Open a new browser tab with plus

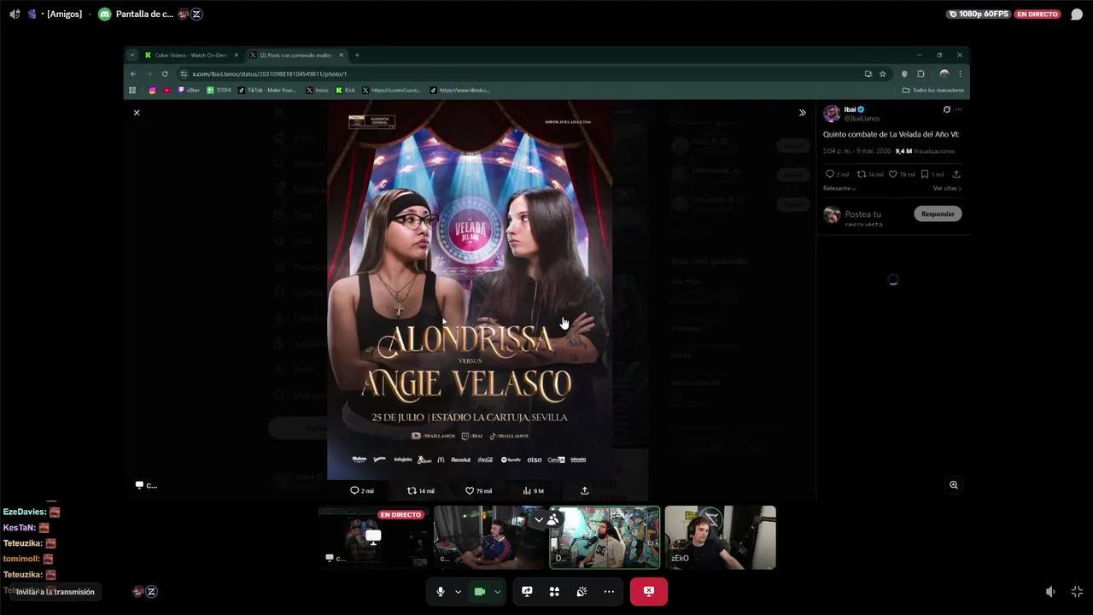tap(357, 56)
